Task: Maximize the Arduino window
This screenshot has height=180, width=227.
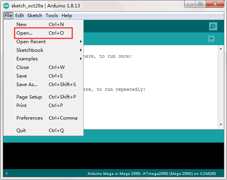Action: (201, 4)
